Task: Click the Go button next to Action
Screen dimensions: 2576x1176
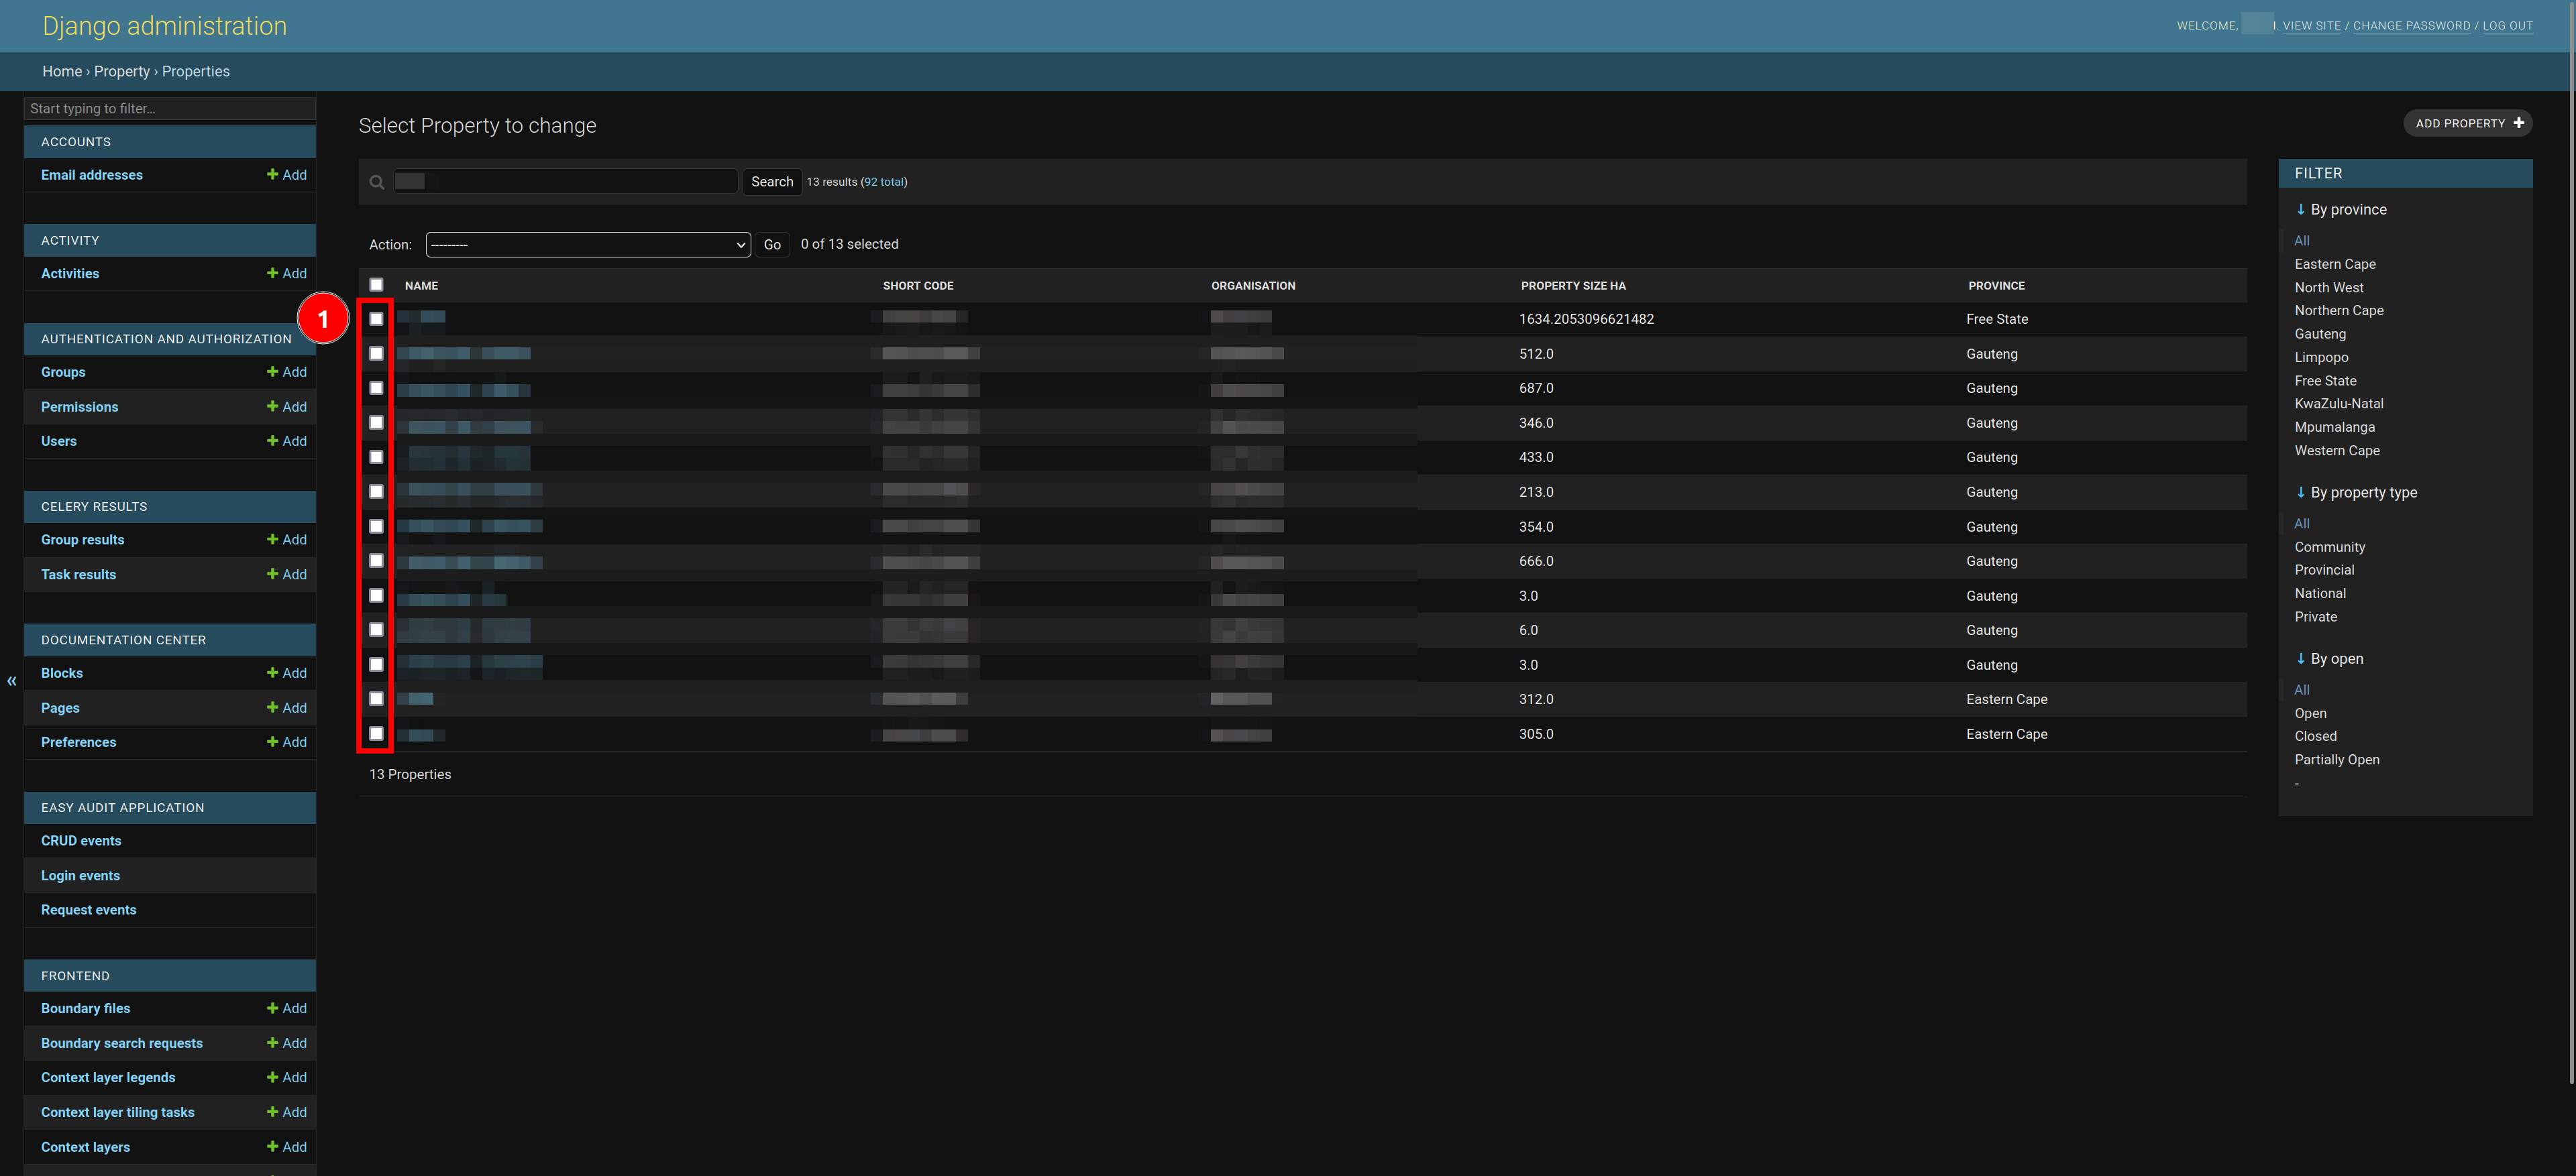Action: [x=772, y=245]
